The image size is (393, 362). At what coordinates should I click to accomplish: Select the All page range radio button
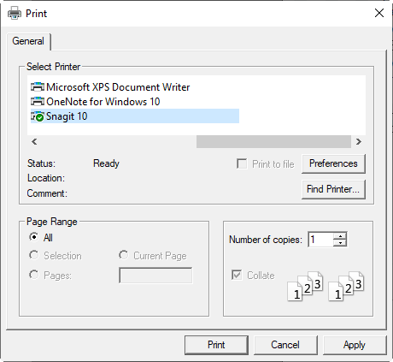click(33, 237)
